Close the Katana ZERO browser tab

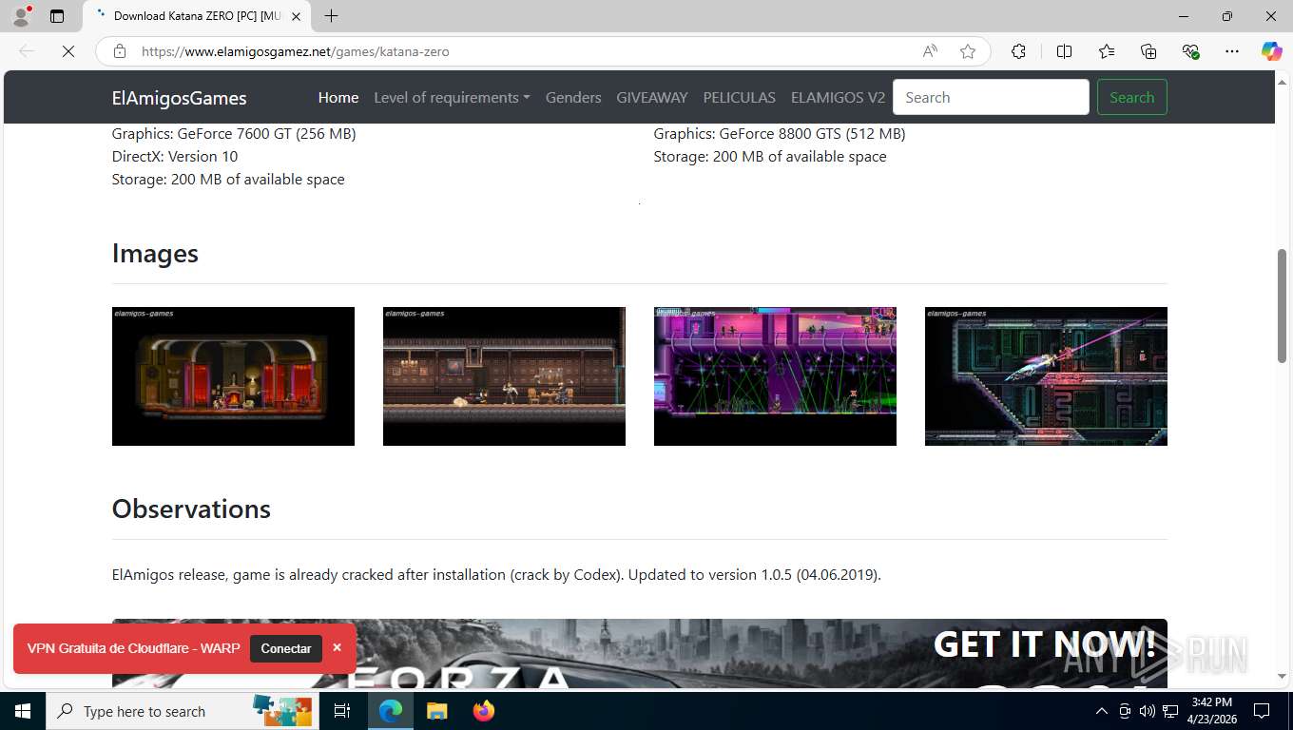coord(296,16)
